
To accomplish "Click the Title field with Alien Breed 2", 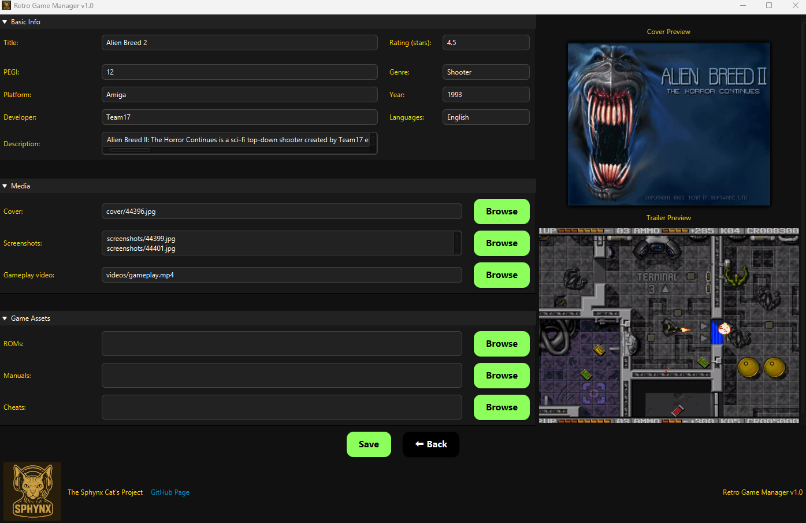I will (239, 43).
